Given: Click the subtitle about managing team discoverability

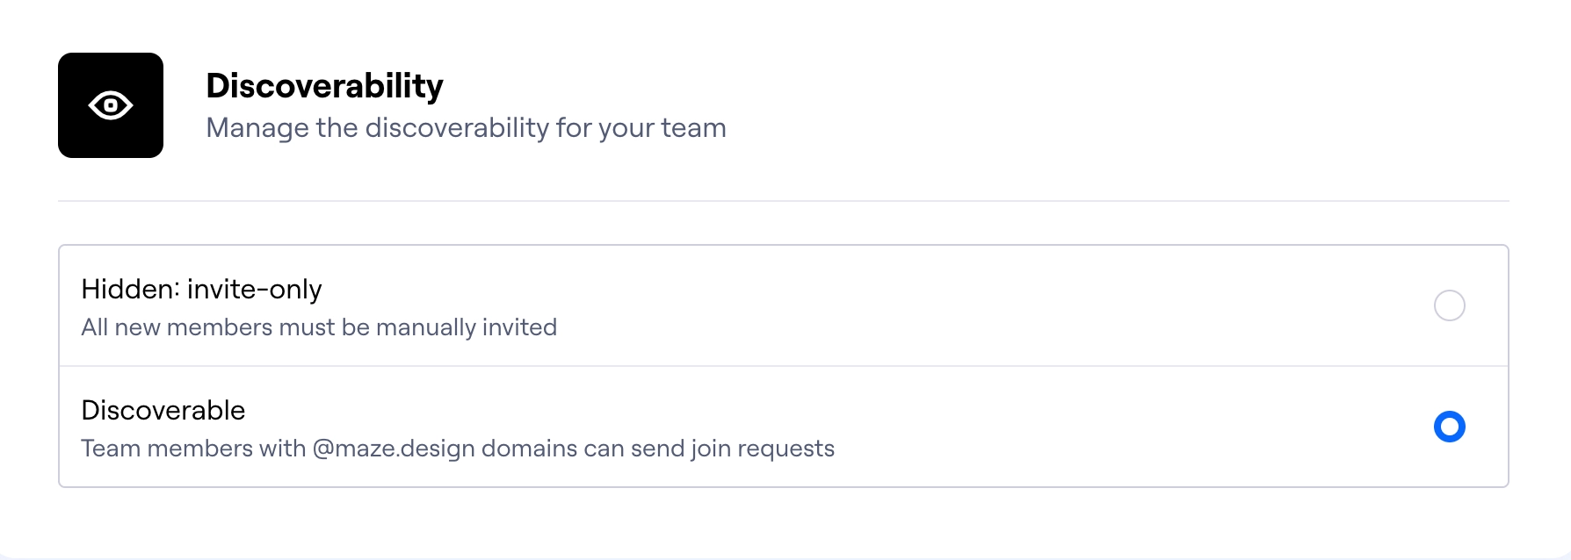Looking at the screenshot, I should tap(466, 127).
